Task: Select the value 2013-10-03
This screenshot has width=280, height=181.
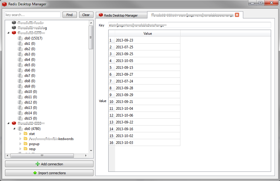Action: (147, 143)
